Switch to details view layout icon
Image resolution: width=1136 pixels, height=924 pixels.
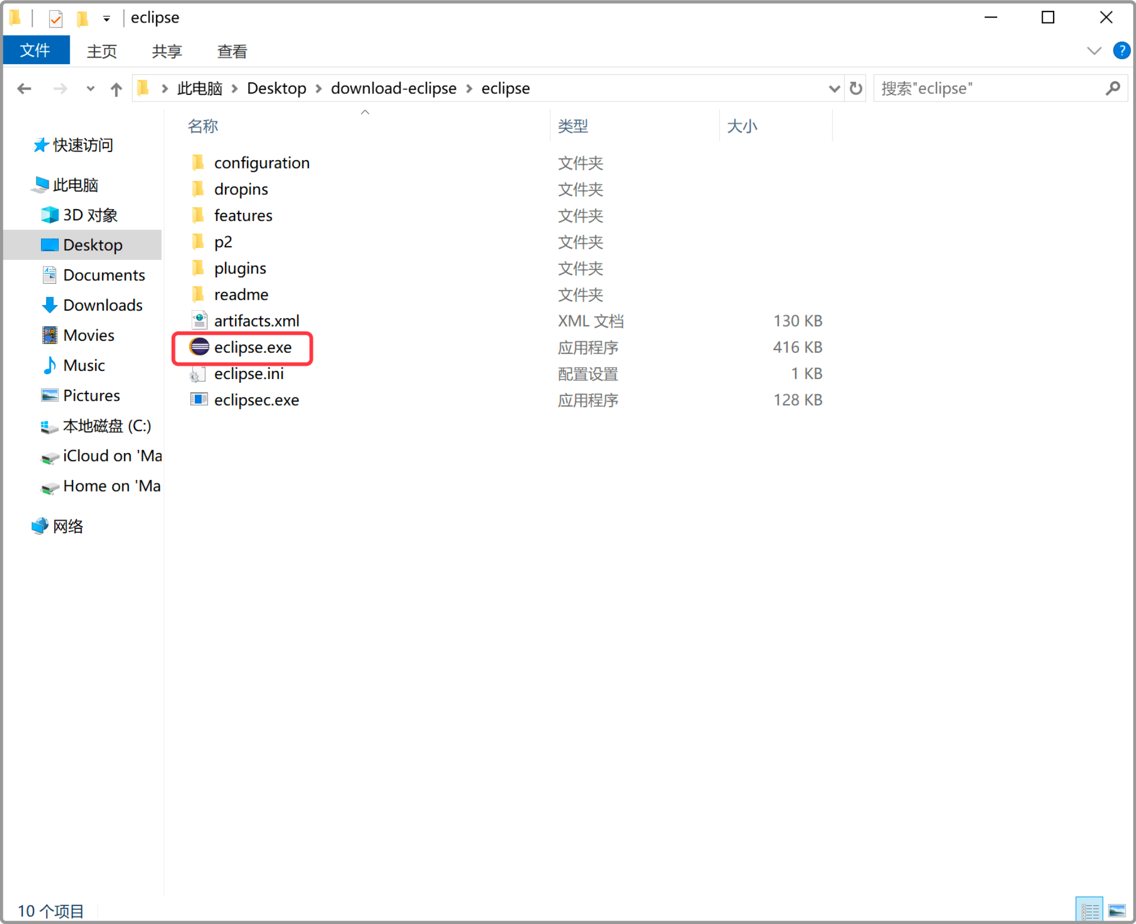tap(1089, 910)
